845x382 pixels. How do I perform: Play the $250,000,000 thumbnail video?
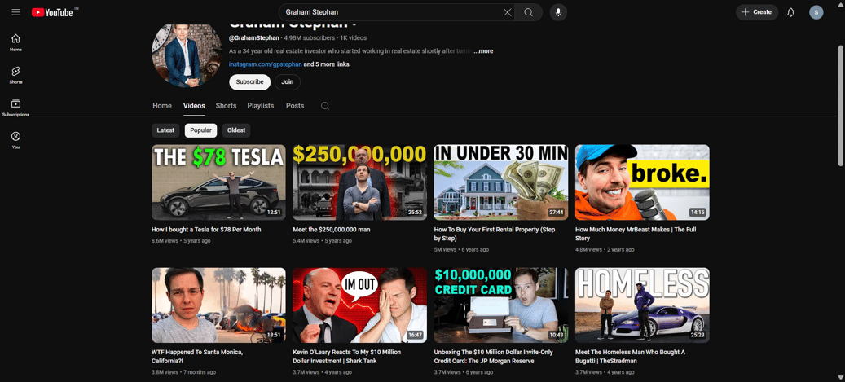359,182
